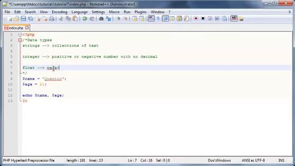Click the Paste clipboard icon
The width and height of the screenshot is (295, 166).
75,18
